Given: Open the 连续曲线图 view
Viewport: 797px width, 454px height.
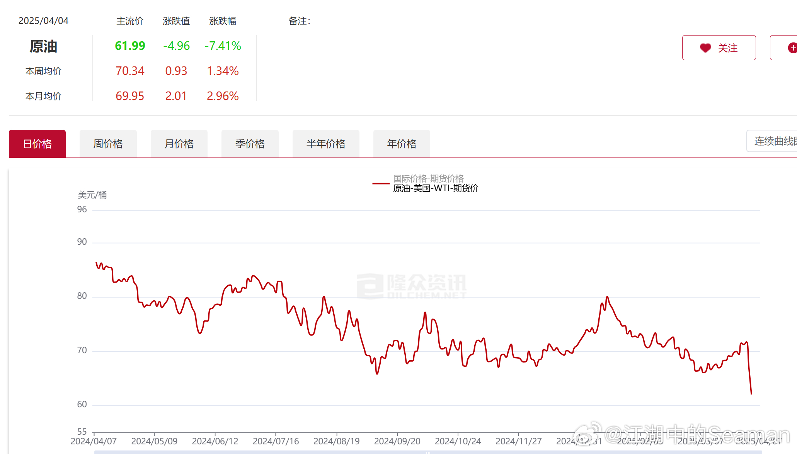Looking at the screenshot, I should point(773,141).
